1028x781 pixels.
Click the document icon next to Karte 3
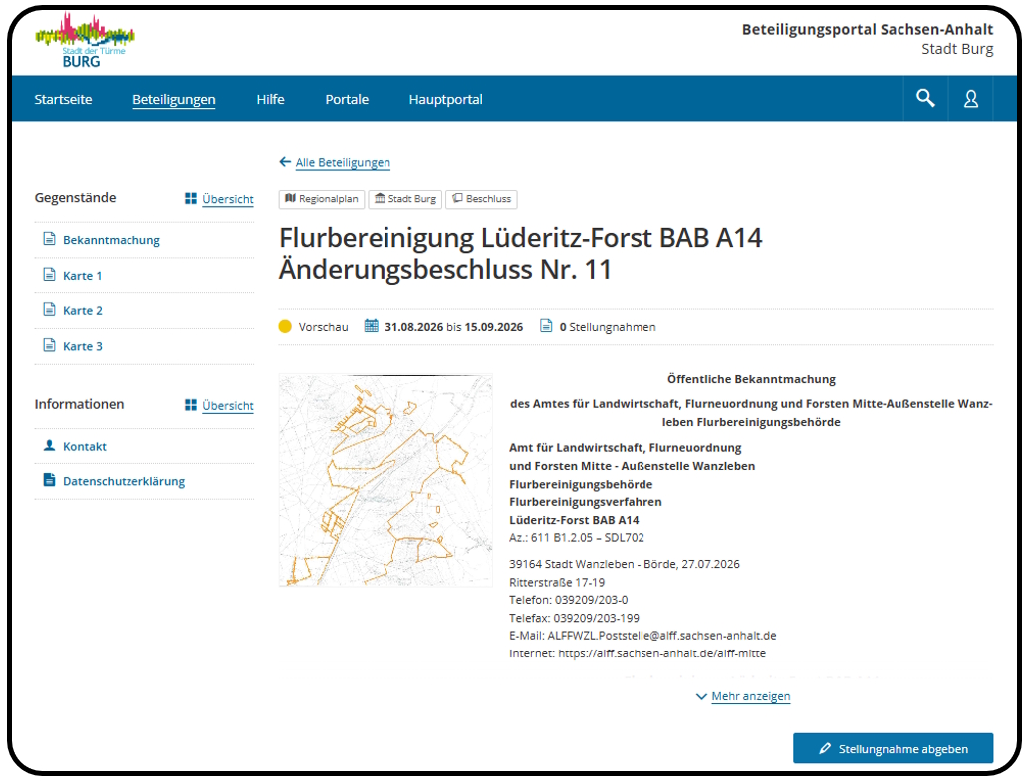49,345
